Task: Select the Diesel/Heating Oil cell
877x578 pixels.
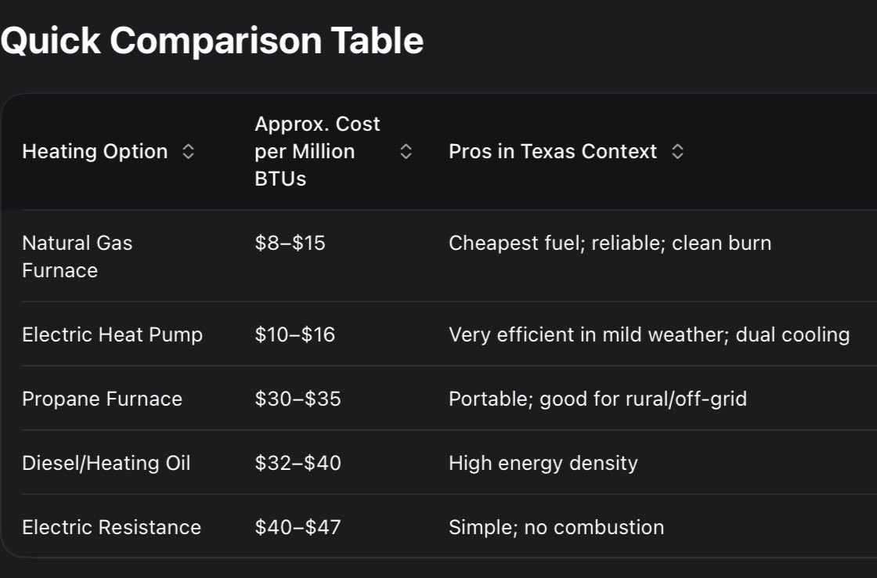Action: pos(106,463)
